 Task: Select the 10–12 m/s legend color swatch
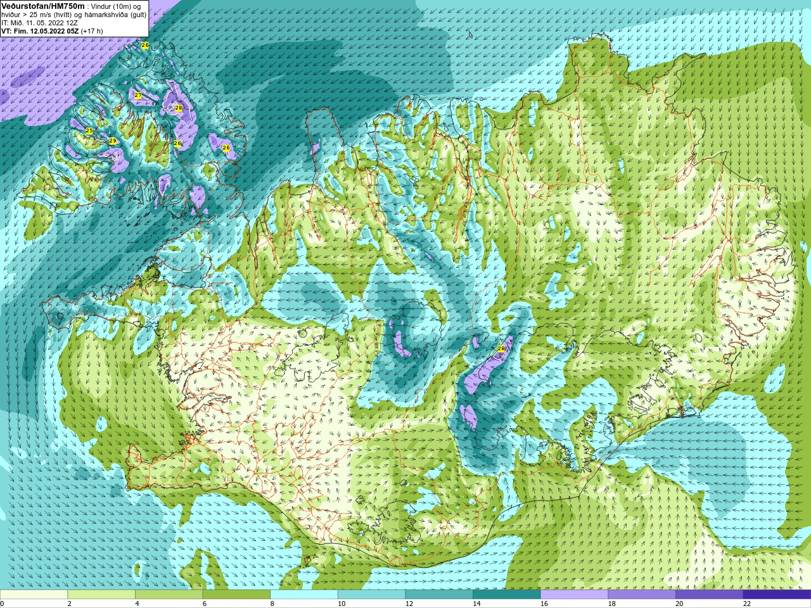click(371, 595)
